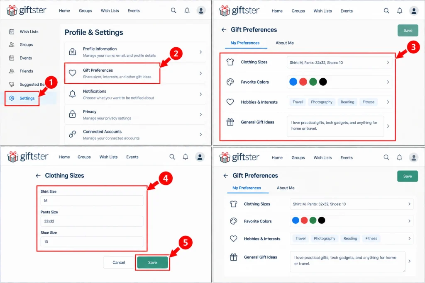This screenshot has height=283, width=425.
Task: Click Cancel in the Clothing Sizes panel
Action: [119, 262]
